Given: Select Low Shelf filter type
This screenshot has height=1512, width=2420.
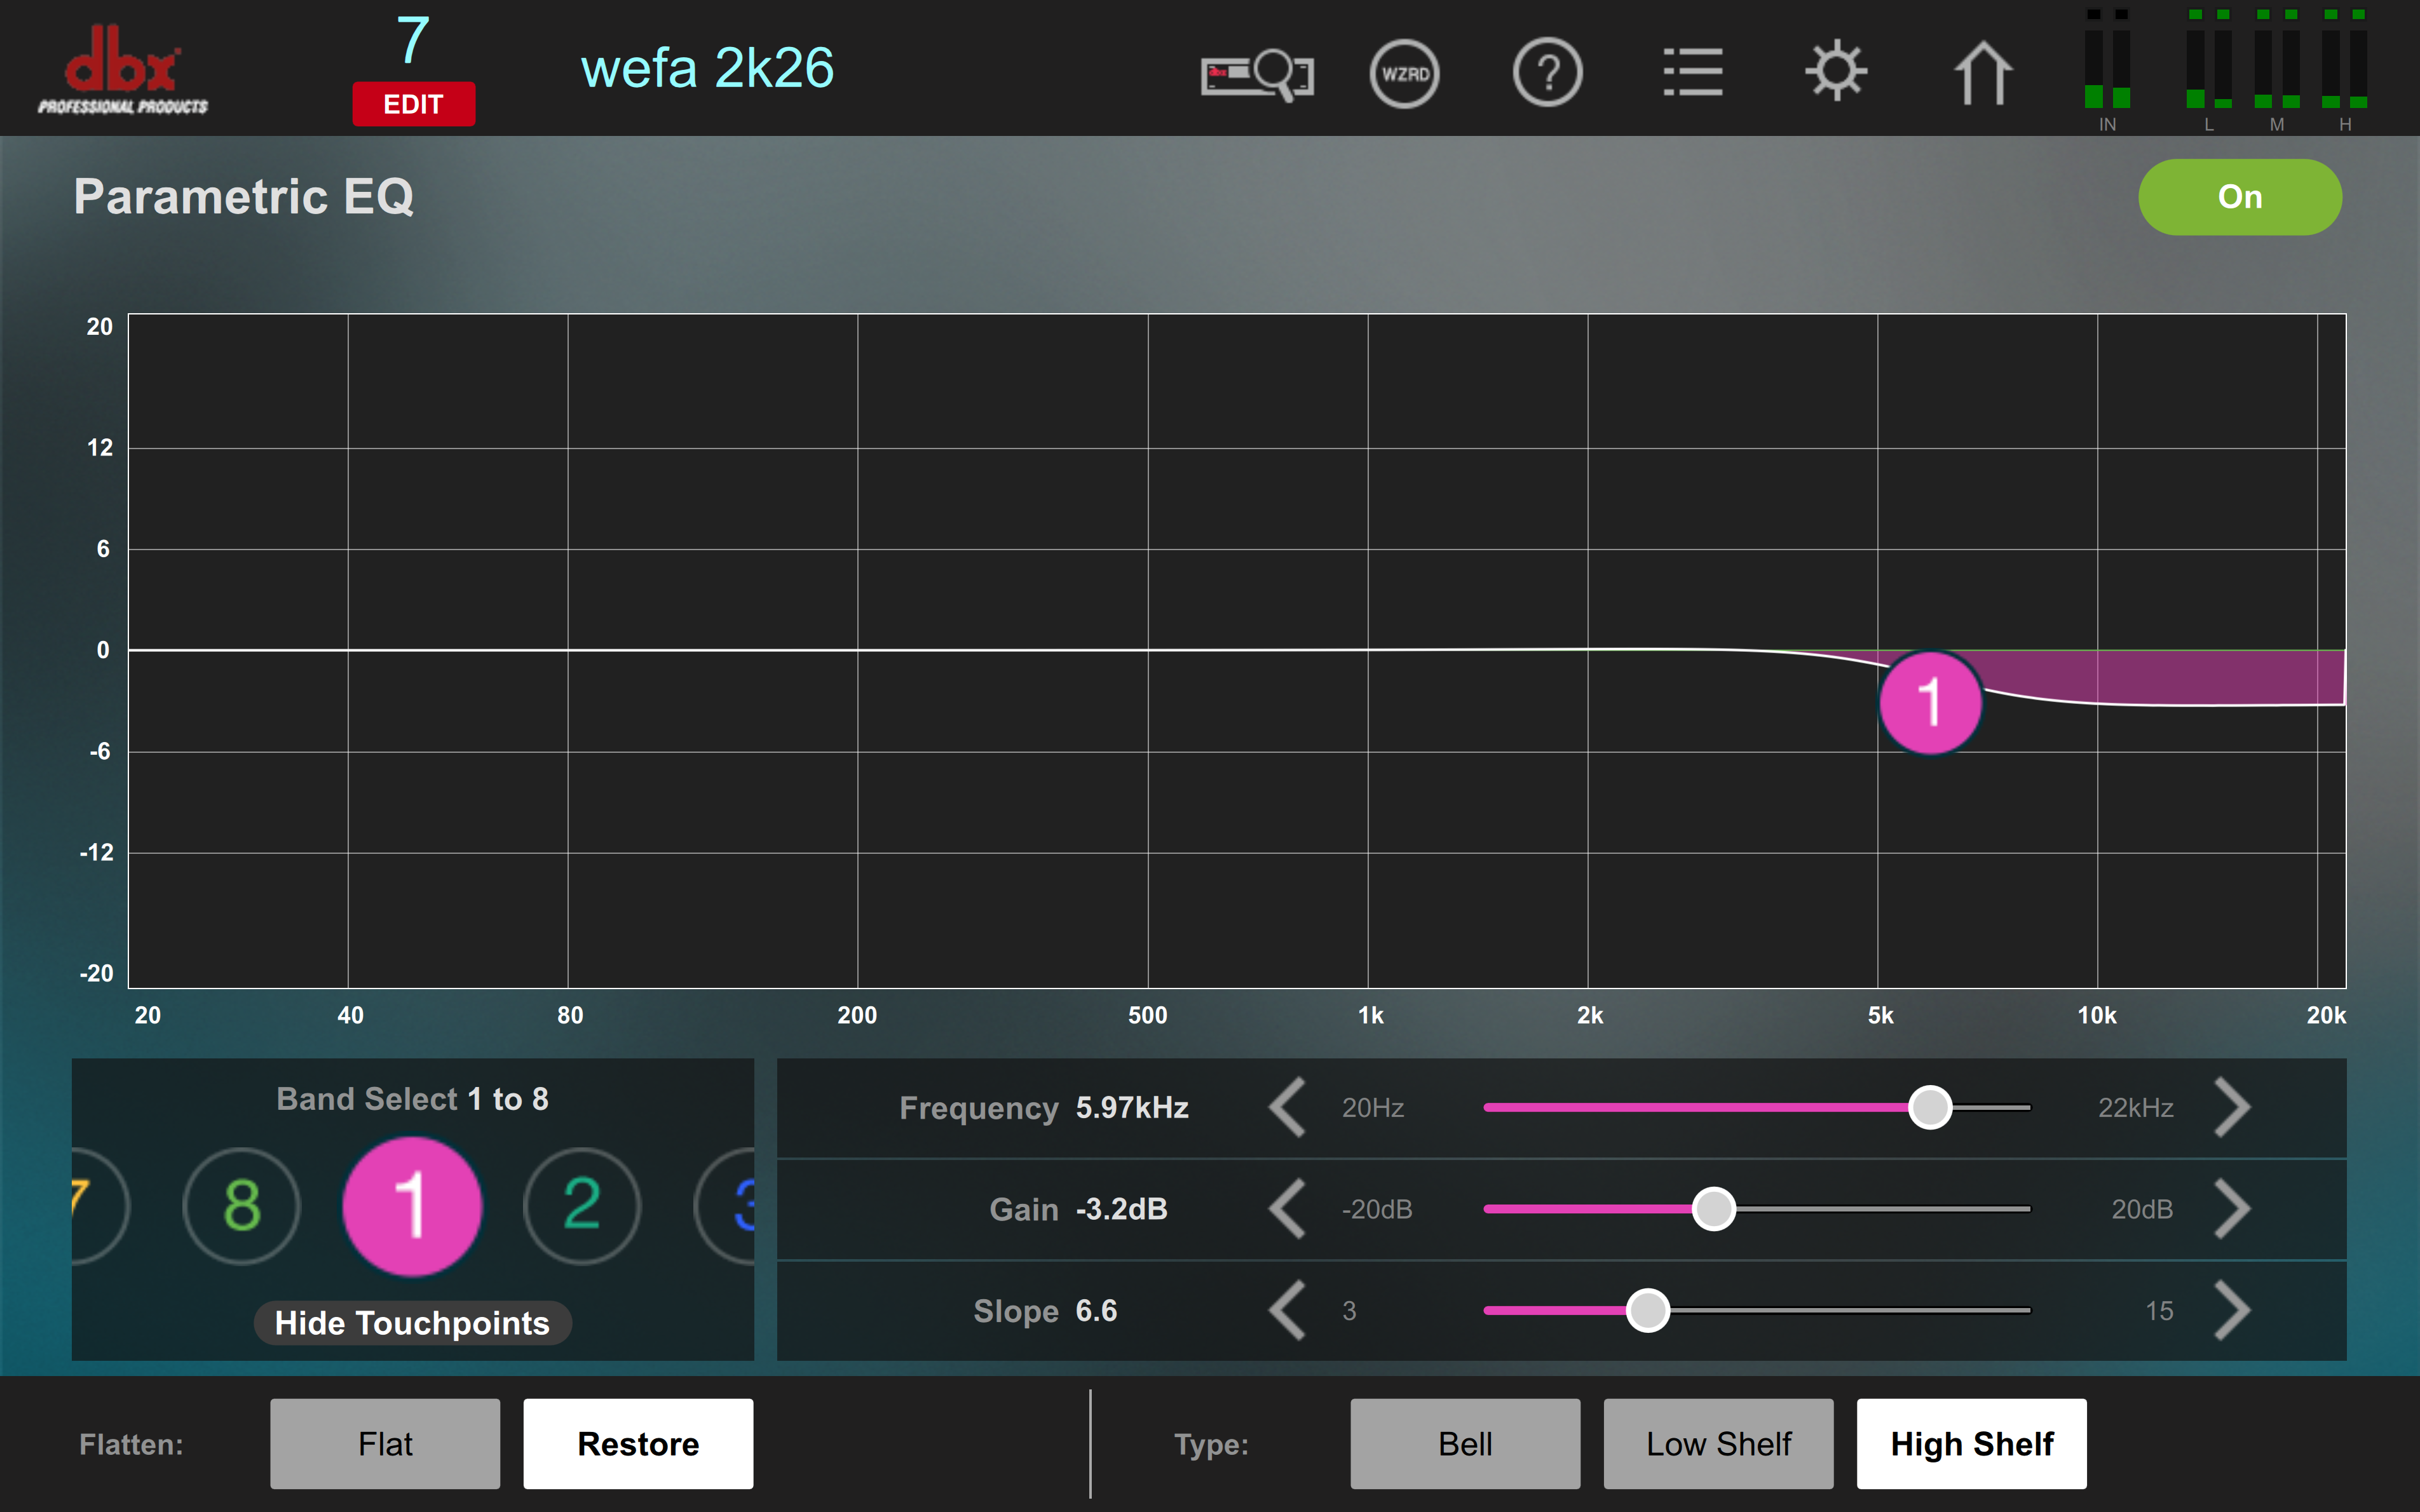Looking at the screenshot, I should [1718, 1443].
